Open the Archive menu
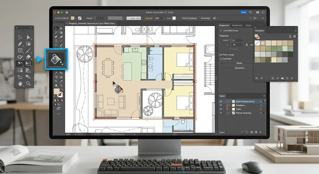This screenshot has height=174, width=319. pyautogui.click(x=58, y=18)
